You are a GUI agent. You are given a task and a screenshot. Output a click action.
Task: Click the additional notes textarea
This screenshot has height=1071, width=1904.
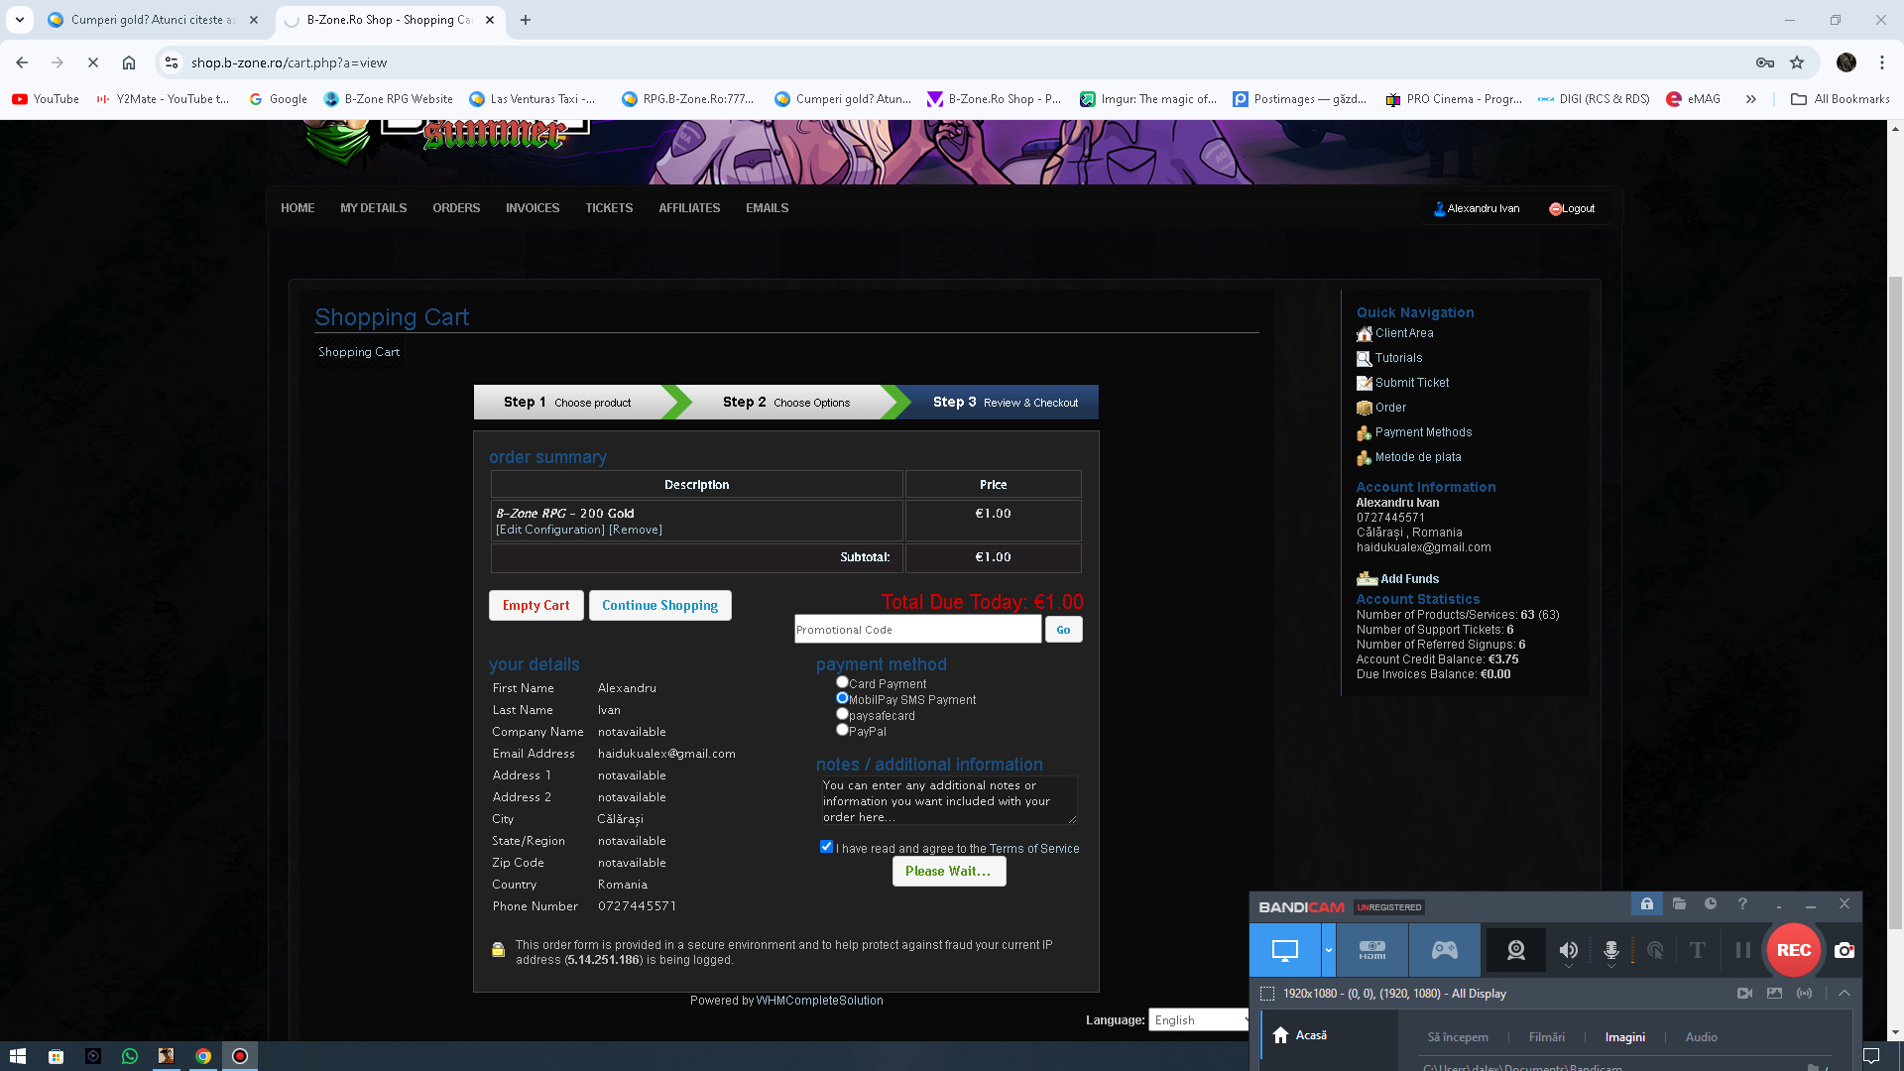pos(948,800)
